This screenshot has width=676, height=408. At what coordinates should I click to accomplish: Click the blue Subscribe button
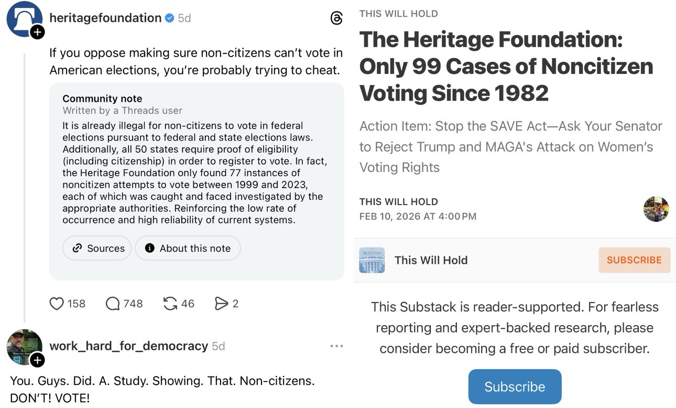[515, 387]
